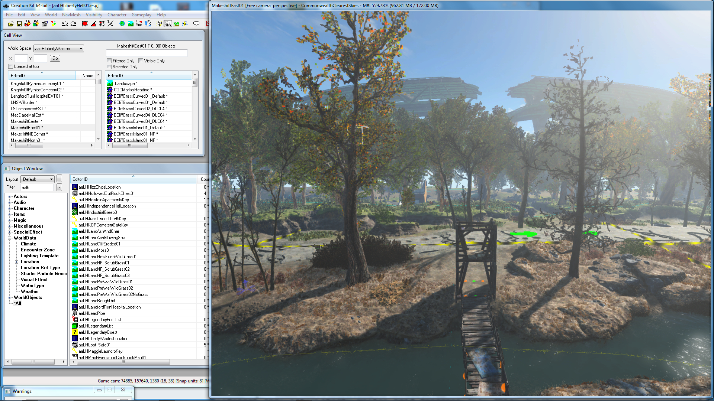Click the PC globe upload icon
This screenshot has height=401, width=714.
click(x=36, y=24)
